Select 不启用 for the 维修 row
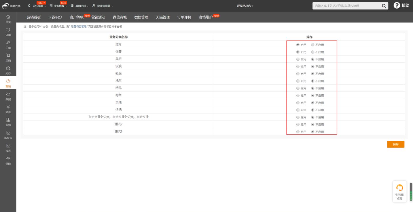Viewport: 413px width, 212px height. tap(313, 45)
